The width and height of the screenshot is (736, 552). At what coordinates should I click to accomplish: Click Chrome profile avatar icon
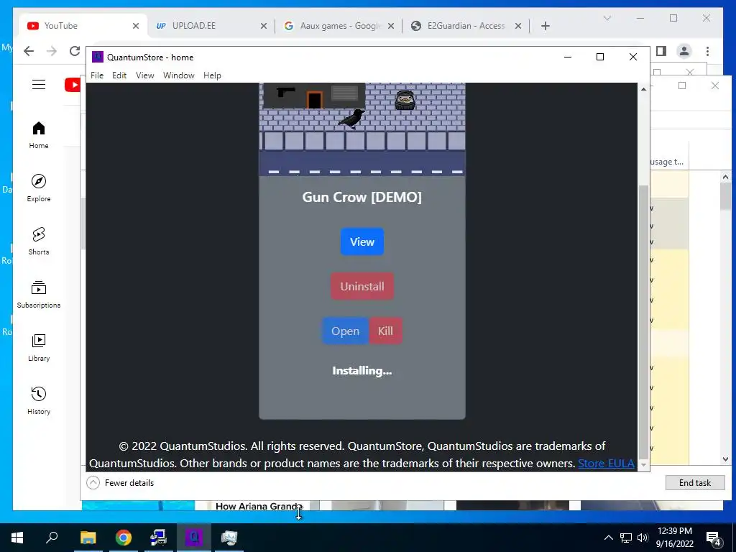point(684,51)
